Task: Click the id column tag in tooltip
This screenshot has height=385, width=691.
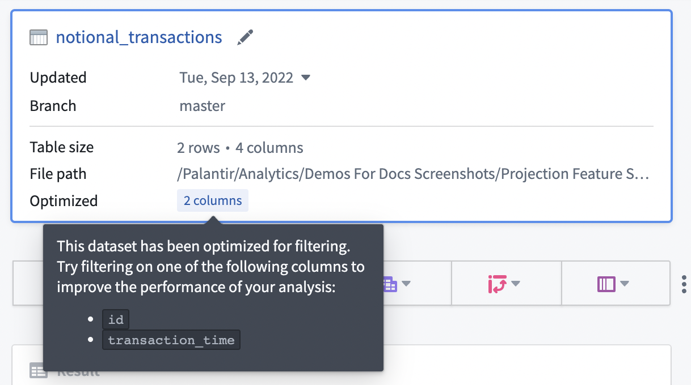Action: [116, 319]
